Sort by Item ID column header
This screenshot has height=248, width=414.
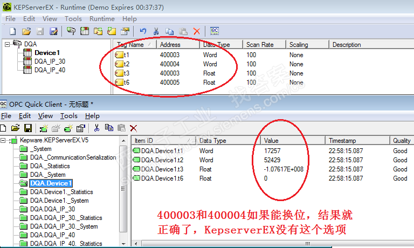(x=164, y=141)
